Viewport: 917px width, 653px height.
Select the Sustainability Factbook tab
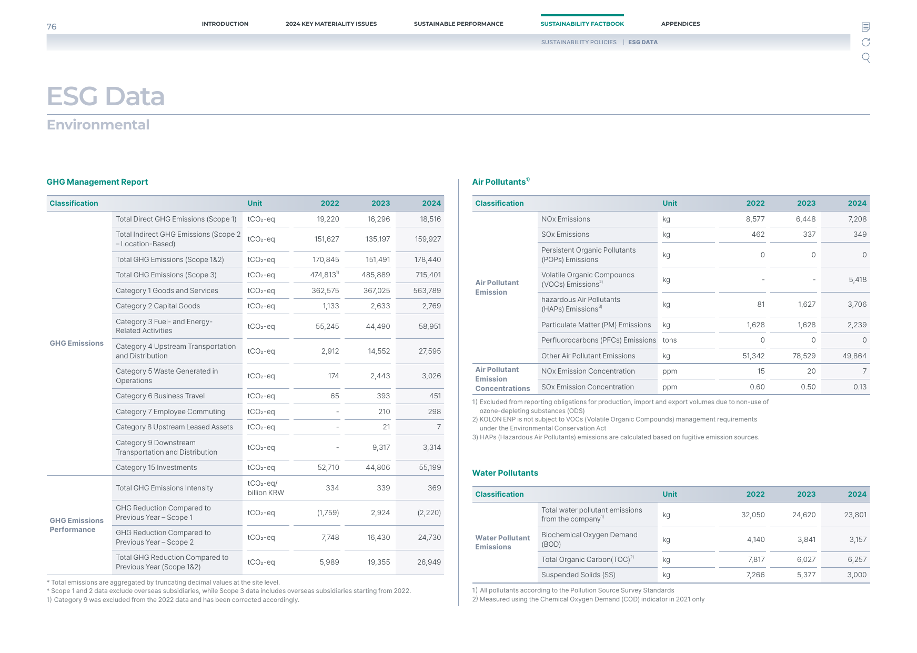(x=582, y=24)
